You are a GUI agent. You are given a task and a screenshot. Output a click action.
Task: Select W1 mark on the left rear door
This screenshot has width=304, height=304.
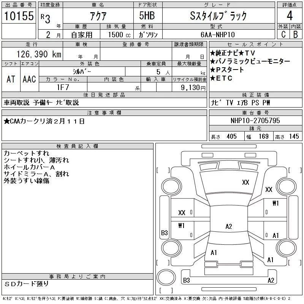[x=181, y=225]
